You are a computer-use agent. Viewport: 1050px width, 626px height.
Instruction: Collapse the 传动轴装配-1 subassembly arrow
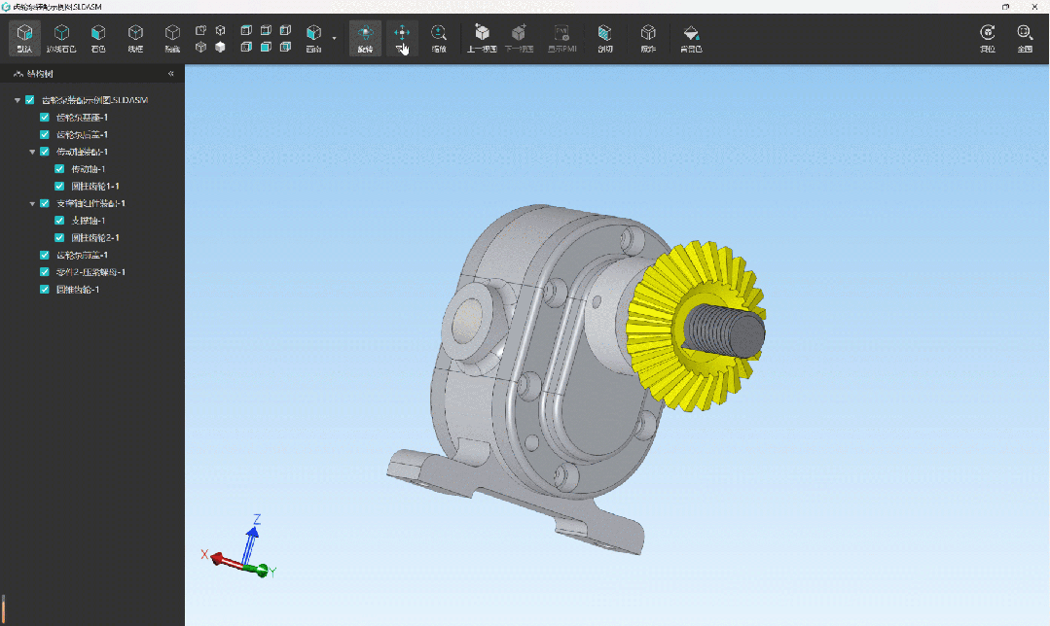point(31,152)
